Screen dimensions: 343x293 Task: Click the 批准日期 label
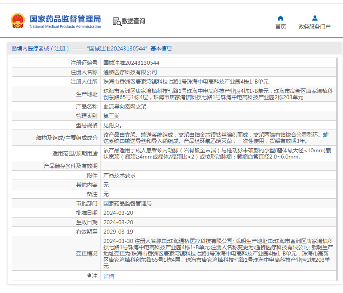click(x=87, y=213)
